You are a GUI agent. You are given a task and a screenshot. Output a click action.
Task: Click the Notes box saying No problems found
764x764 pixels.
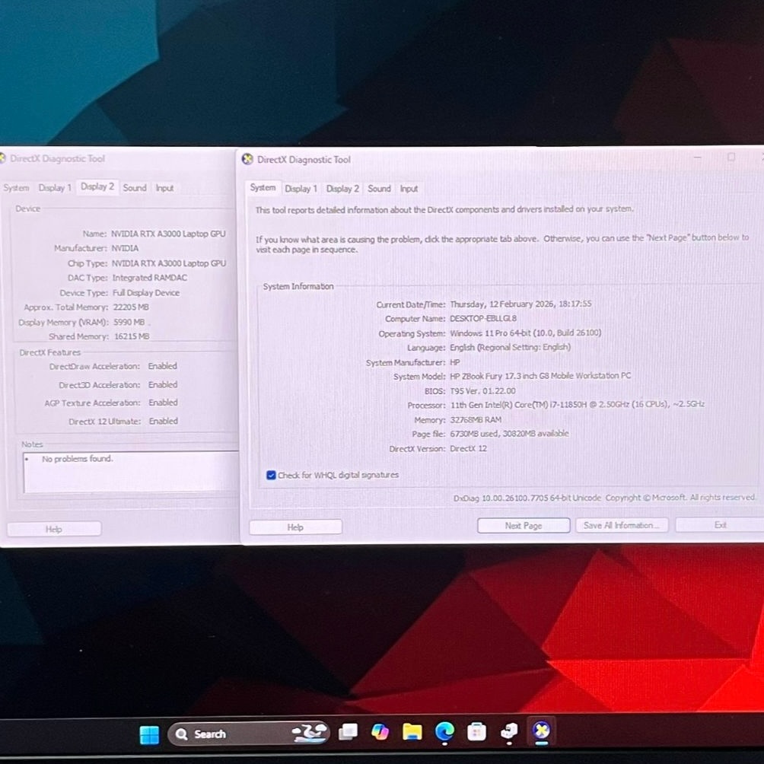131,472
